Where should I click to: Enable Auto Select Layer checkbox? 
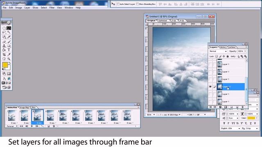tap(118, 4)
